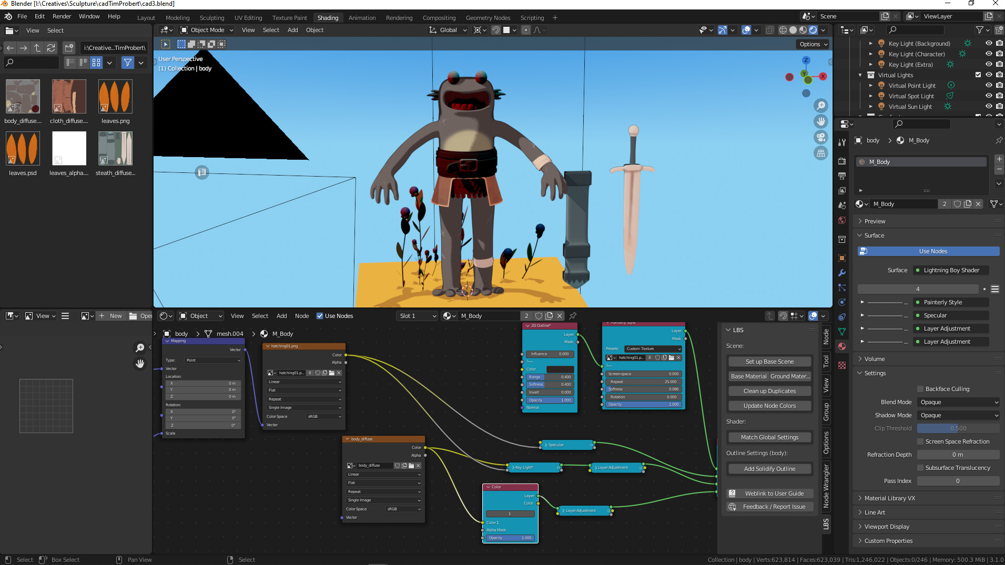Expand the Viewport Display panel

click(x=887, y=527)
